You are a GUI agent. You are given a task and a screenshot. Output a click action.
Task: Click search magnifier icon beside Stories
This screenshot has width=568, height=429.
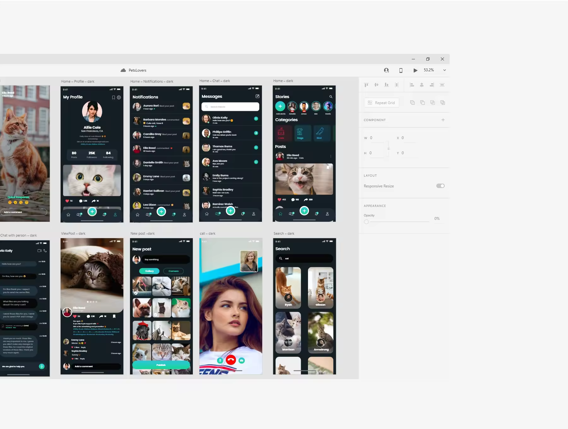331,97
